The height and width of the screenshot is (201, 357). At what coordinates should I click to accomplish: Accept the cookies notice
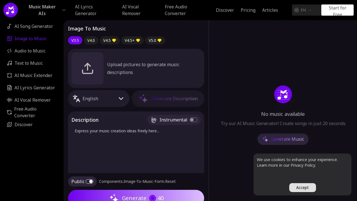302,188
